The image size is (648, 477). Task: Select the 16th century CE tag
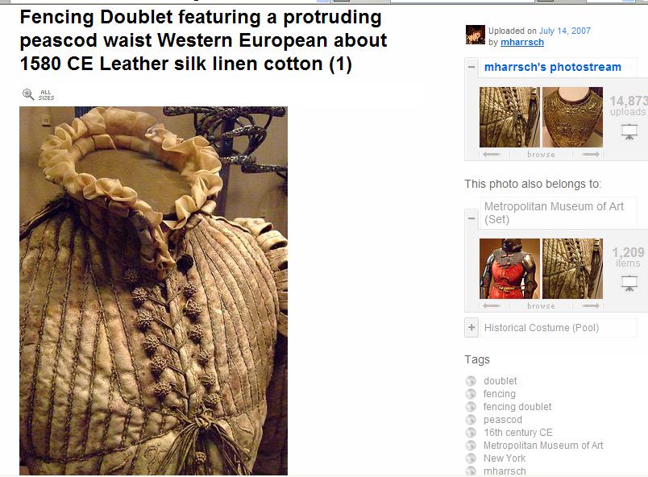pos(517,433)
